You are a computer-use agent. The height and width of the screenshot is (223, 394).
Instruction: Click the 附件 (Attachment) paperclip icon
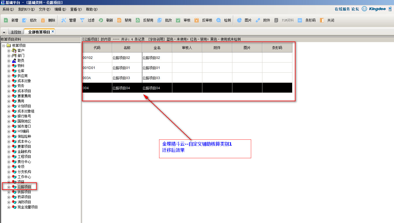[258, 20]
